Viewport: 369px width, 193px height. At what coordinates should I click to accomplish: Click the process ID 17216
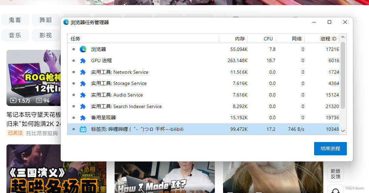(332, 49)
